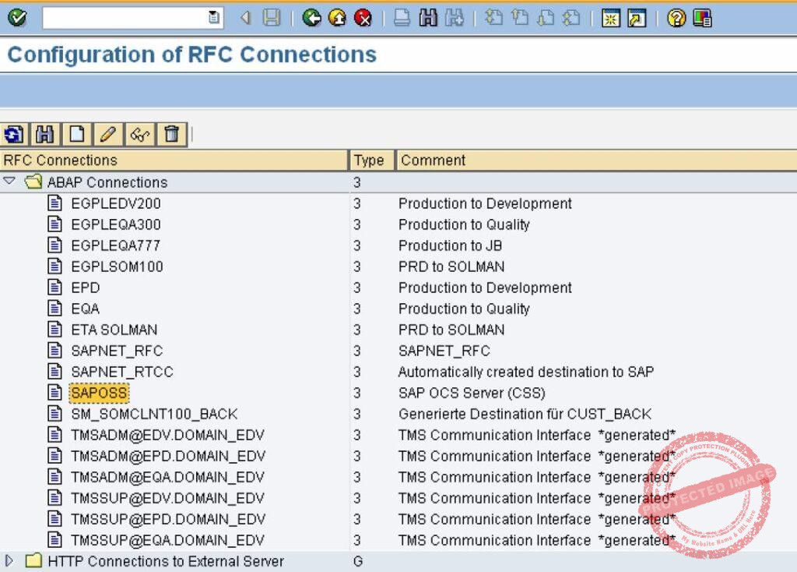Select the SAPOSS connection entry
The width and height of the screenshot is (797, 572).
pos(100,393)
